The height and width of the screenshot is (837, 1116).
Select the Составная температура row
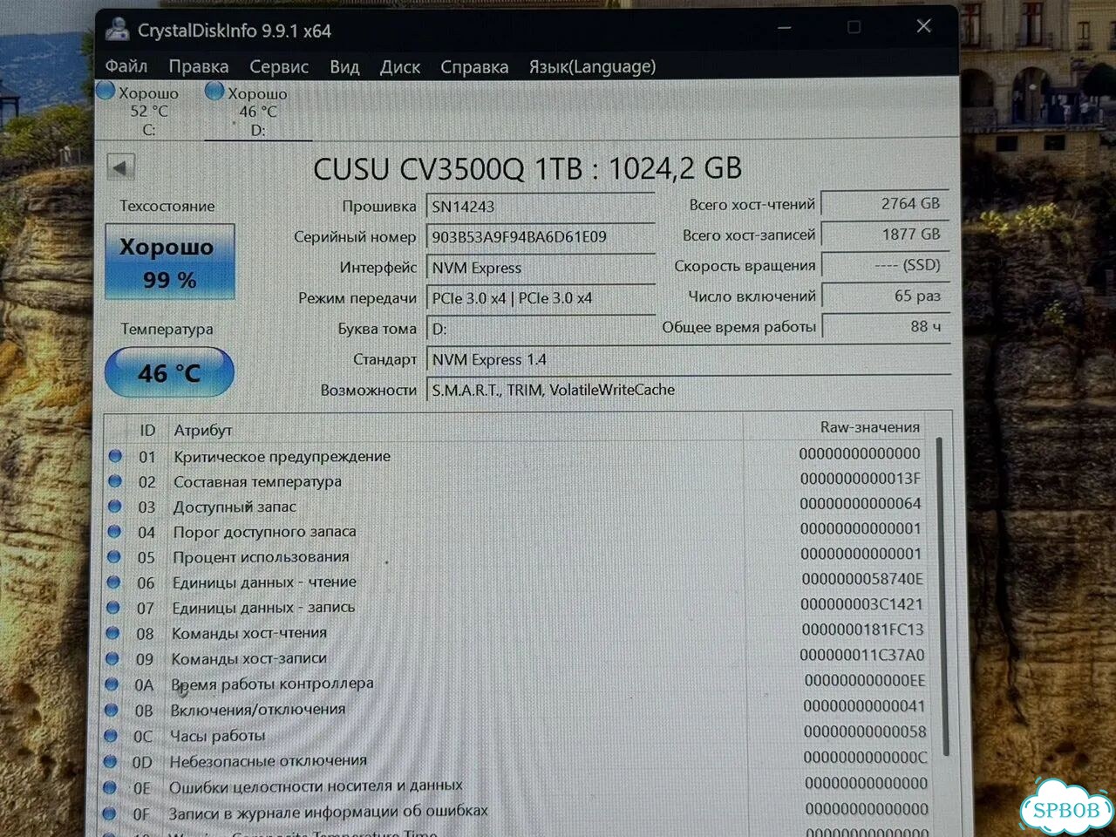point(518,480)
